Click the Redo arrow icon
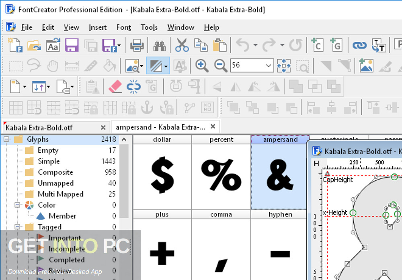The width and height of the screenshot is (402, 280). pos(269,45)
